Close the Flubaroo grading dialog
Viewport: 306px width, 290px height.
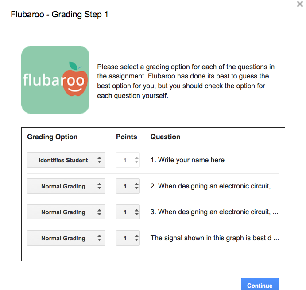[x=300, y=4]
